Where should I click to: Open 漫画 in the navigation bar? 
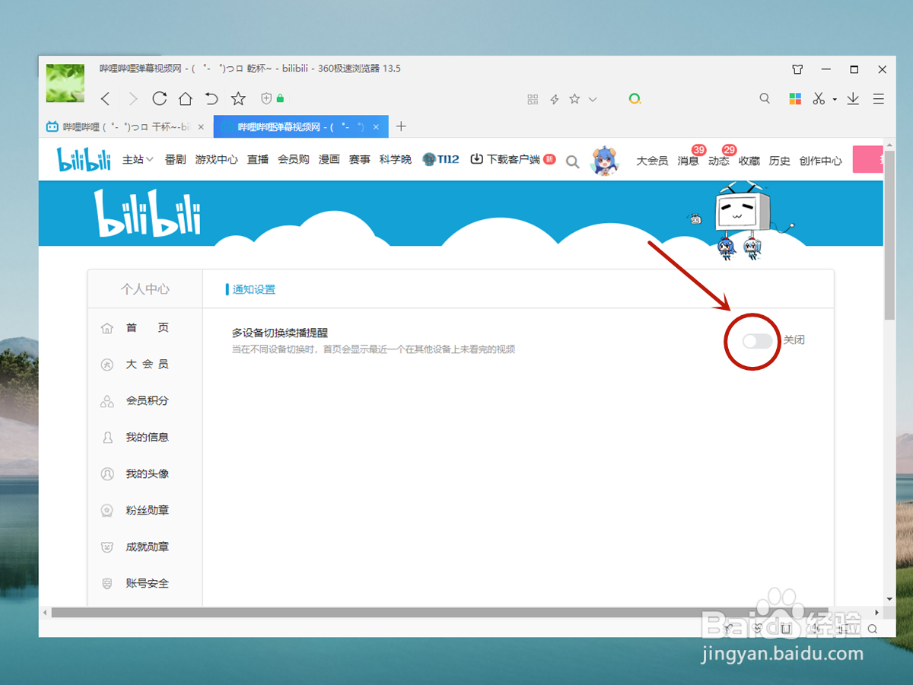tap(329, 160)
